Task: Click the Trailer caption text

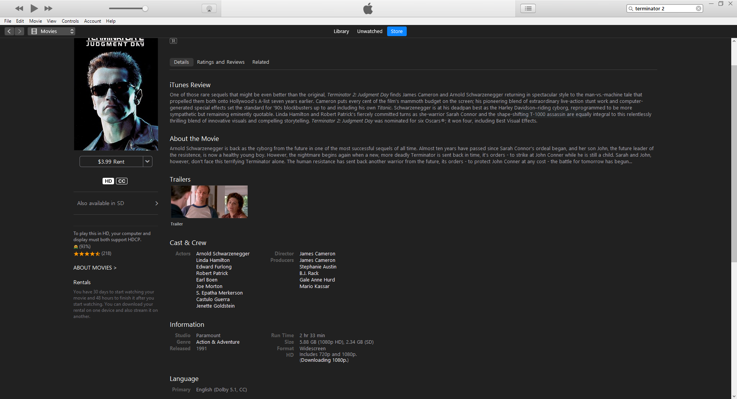Action: [177, 224]
